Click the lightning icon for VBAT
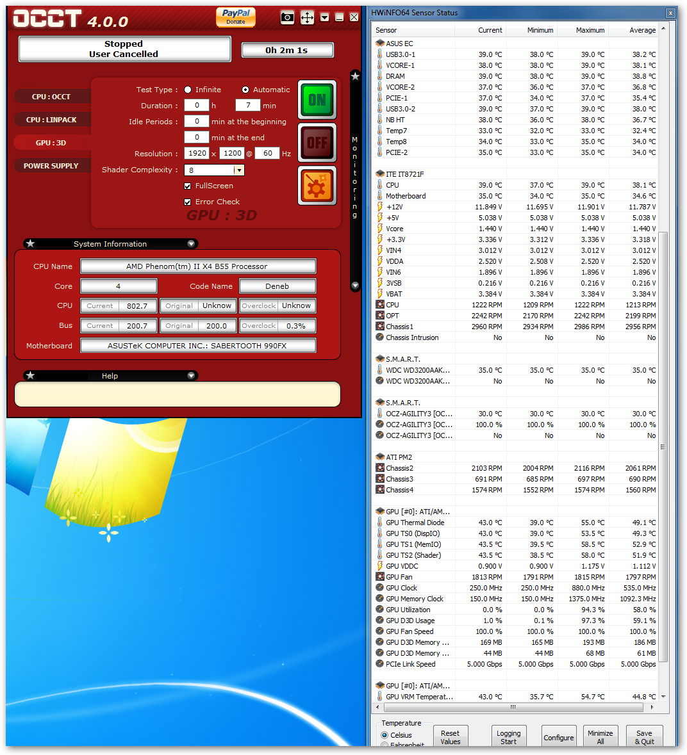The height and width of the screenshot is (755, 687). [x=379, y=294]
